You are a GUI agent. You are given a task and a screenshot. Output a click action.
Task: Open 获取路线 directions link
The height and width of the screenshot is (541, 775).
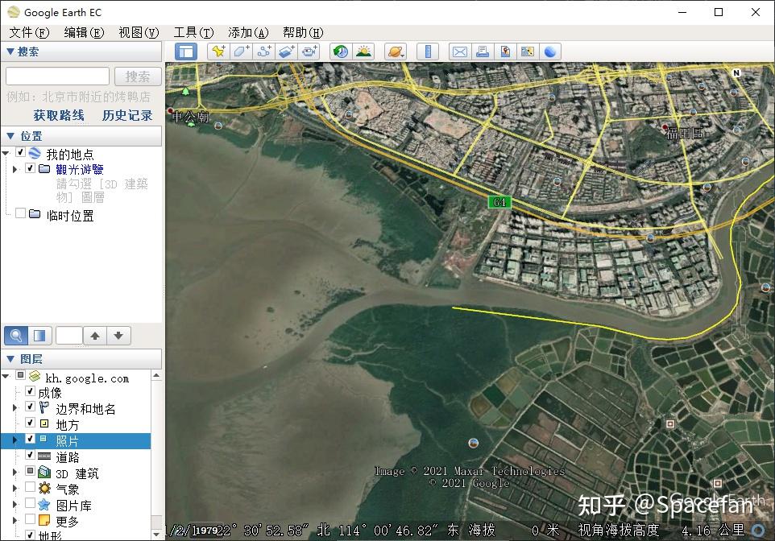coord(59,115)
